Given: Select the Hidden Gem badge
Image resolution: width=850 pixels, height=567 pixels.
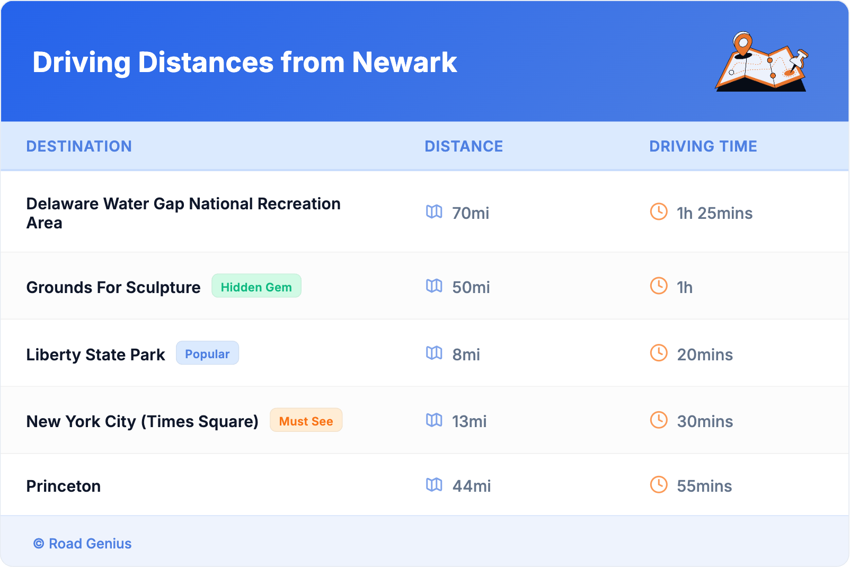Looking at the screenshot, I should (256, 287).
